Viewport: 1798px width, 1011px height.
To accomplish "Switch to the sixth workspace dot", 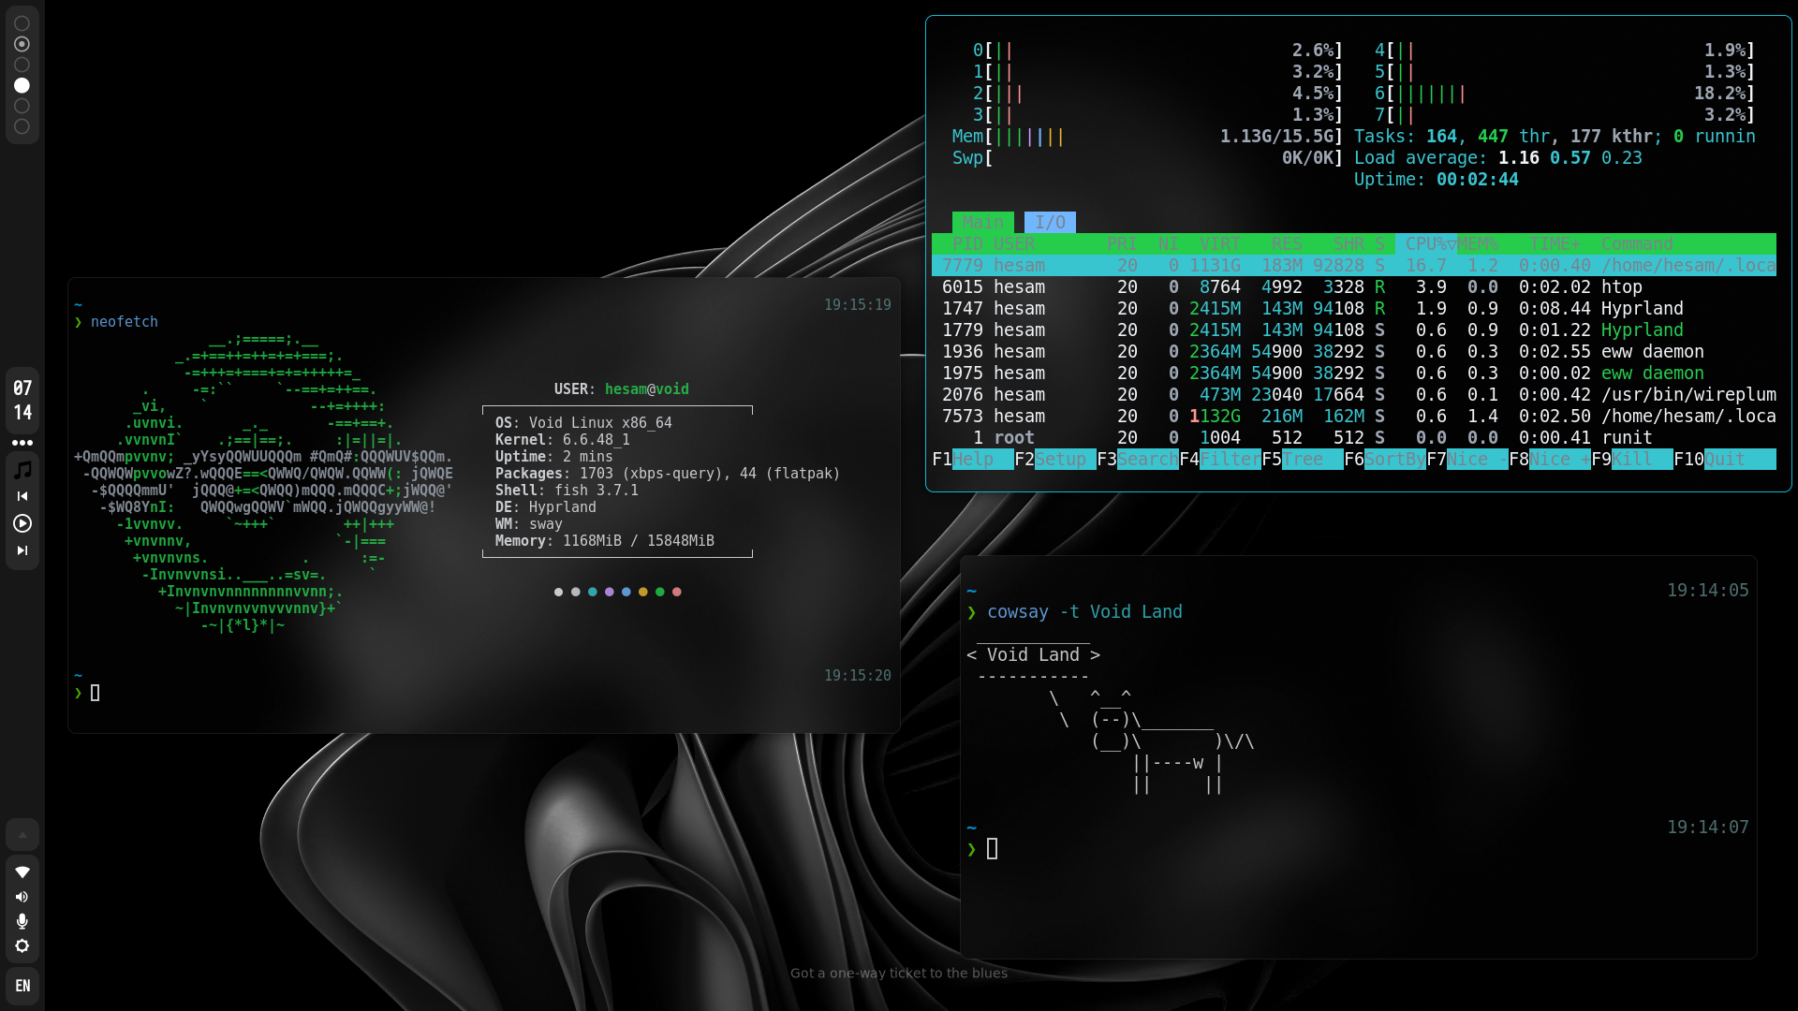I will coord(22,126).
